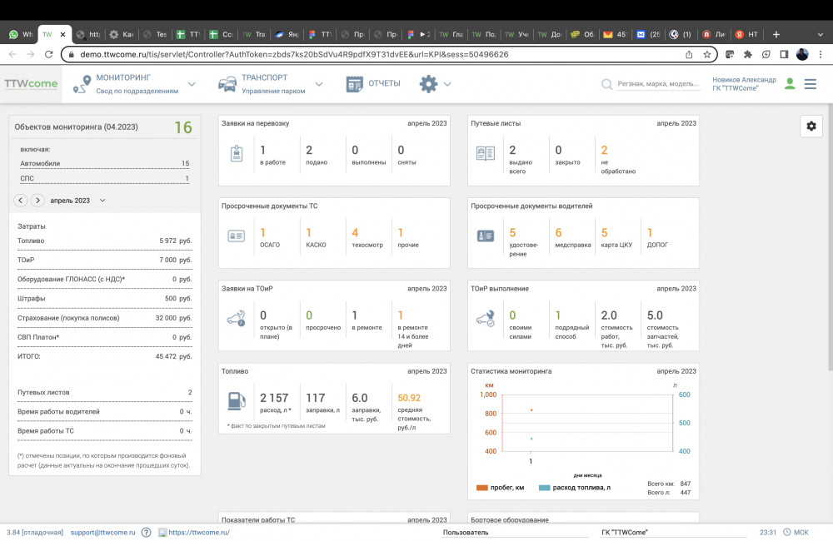833x541 pixels.
Task: Open the апрель 2023 month selector
Action: click(x=77, y=201)
